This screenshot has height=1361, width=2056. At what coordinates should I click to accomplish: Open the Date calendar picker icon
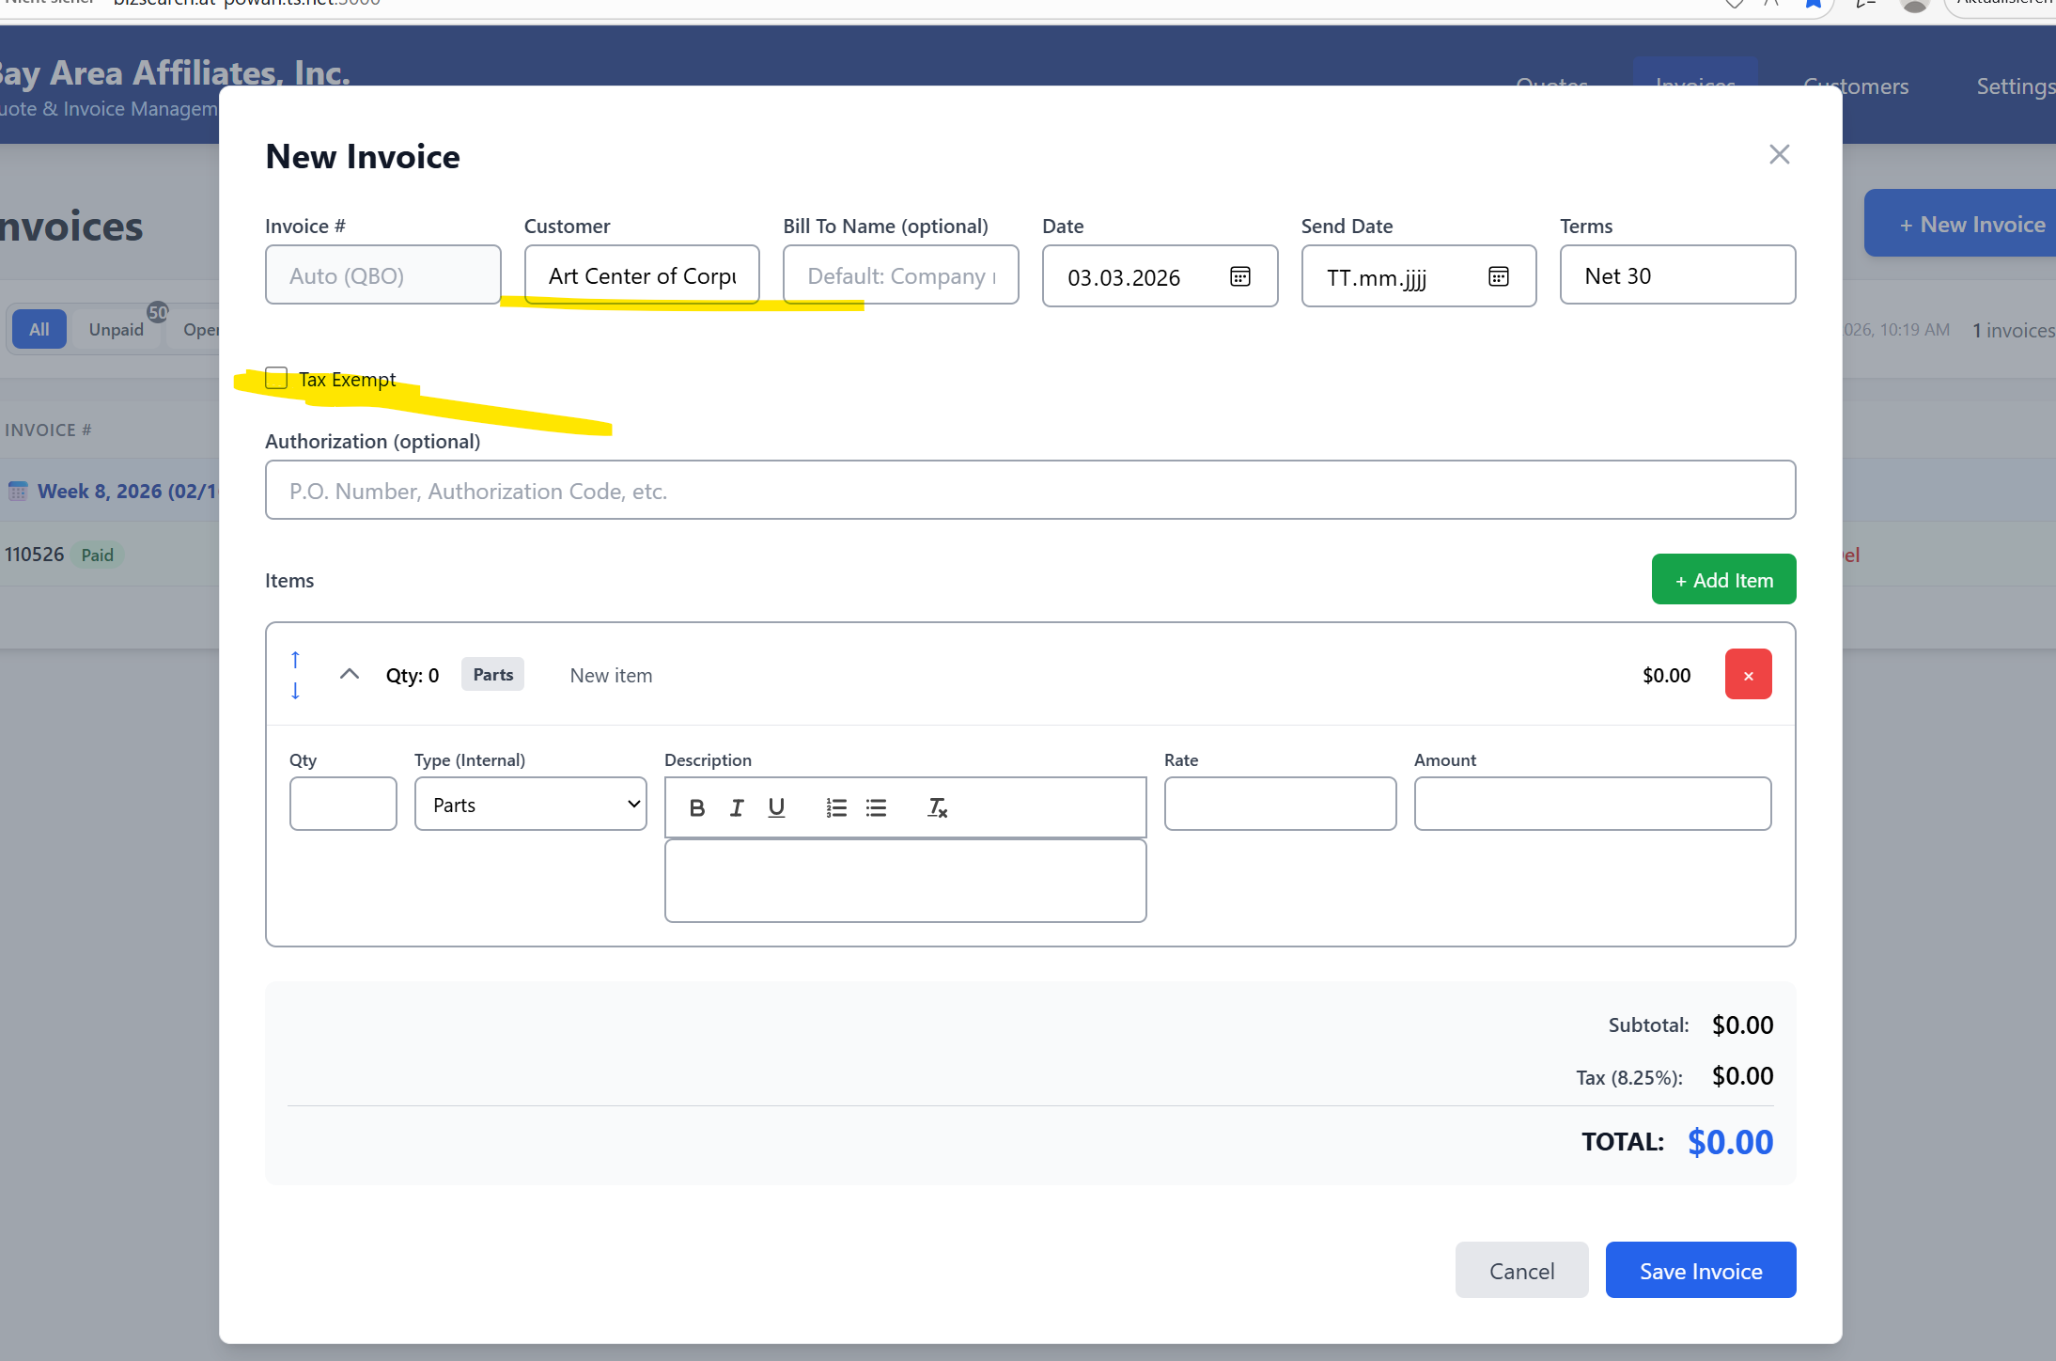pyautogui.click(x=1239, y=276)
